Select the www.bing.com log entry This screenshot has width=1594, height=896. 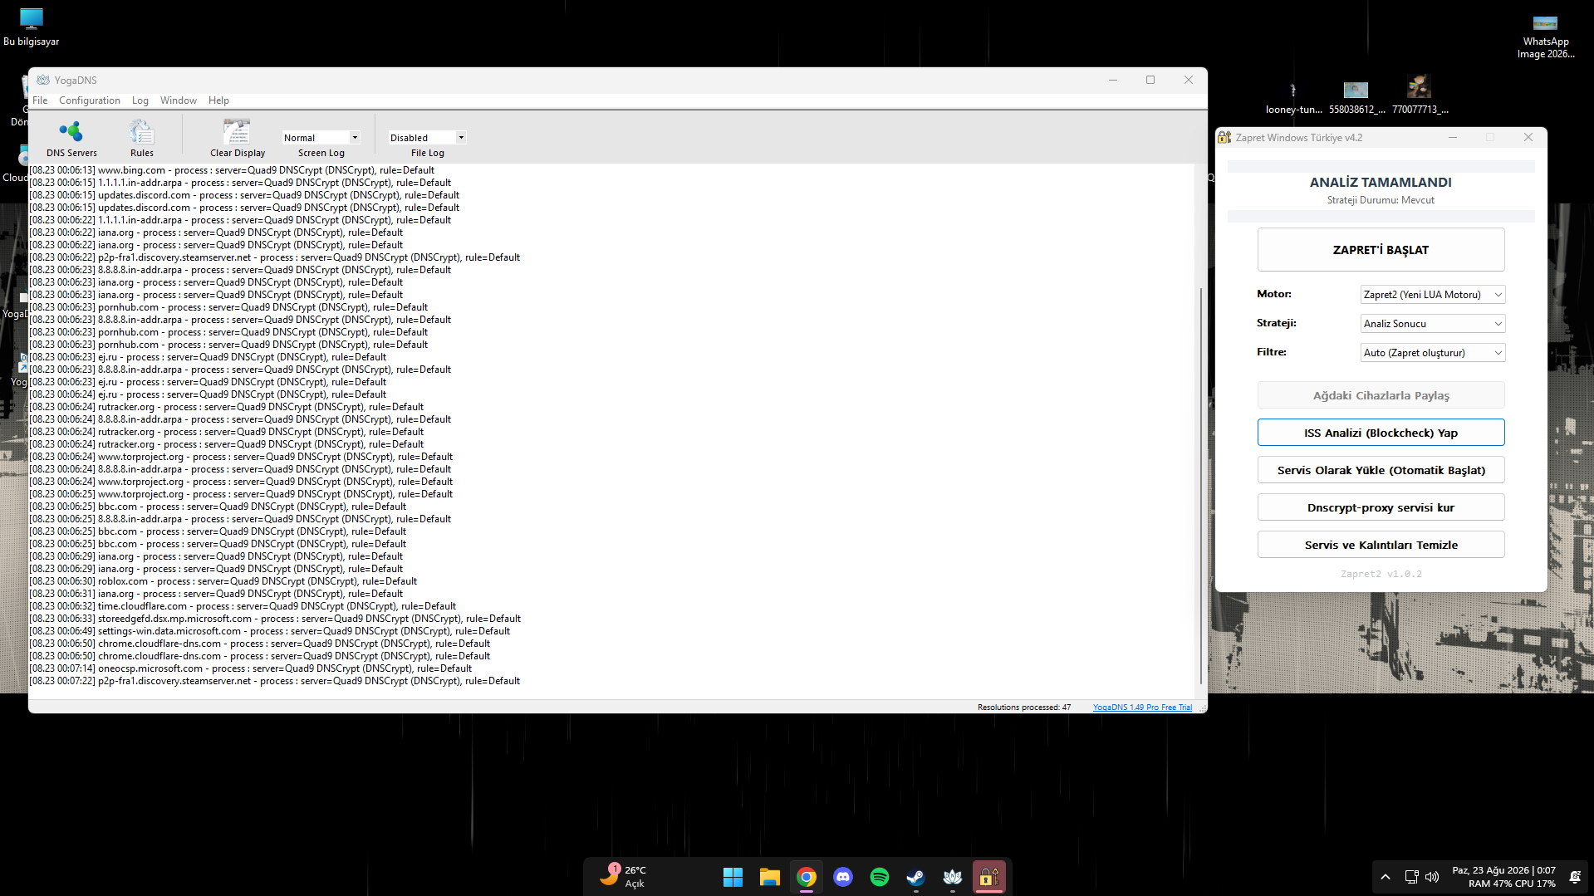232,170
